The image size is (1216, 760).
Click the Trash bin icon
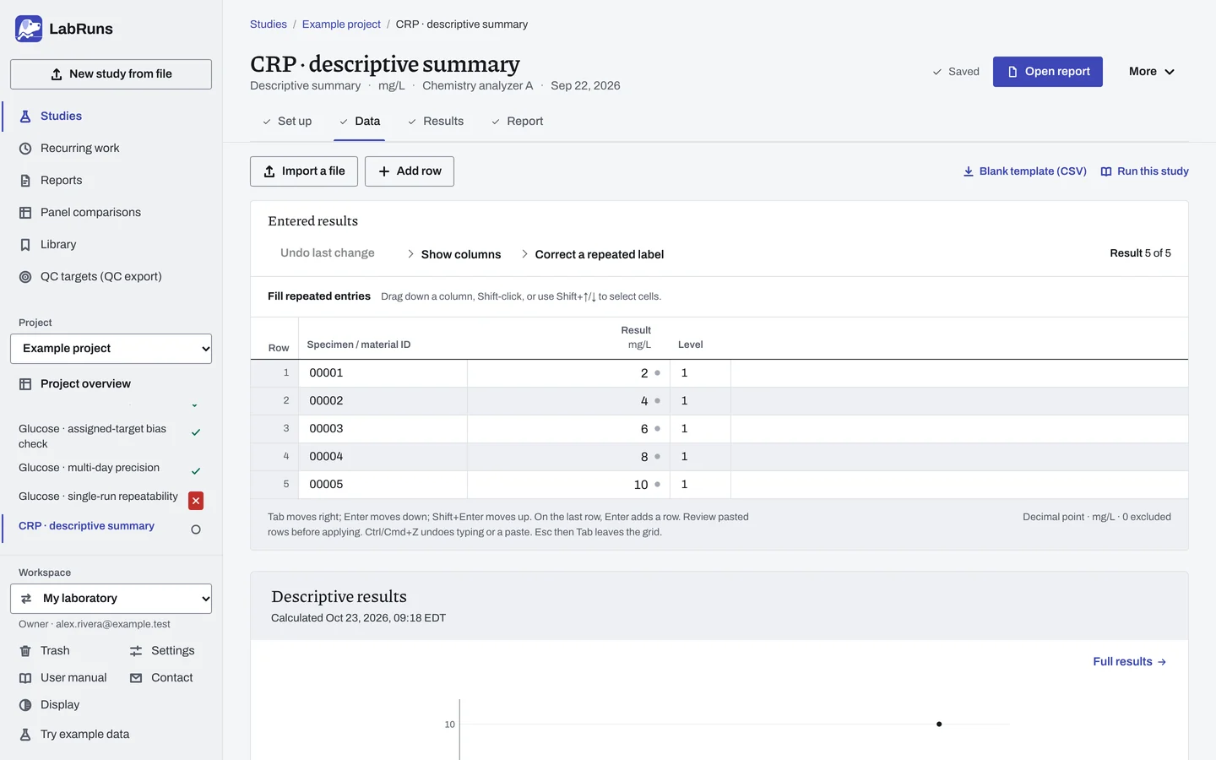[x=25, y=651]
